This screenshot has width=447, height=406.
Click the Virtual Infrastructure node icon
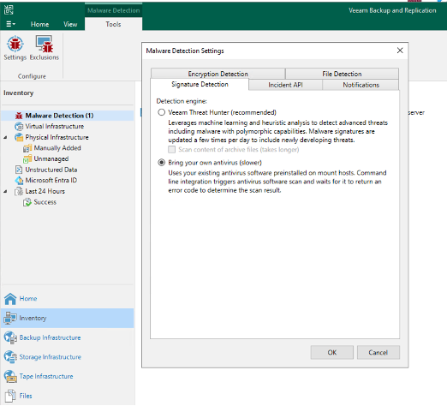tap(19, 126)
